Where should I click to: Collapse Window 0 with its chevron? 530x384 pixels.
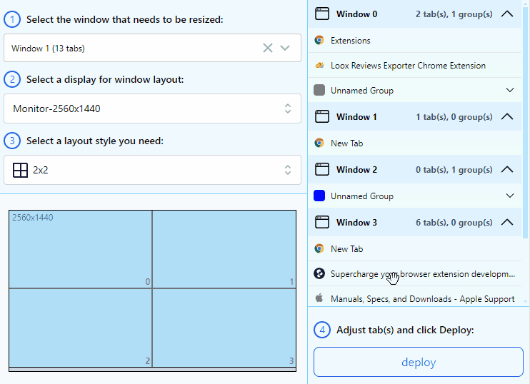(x=507, y=14)
